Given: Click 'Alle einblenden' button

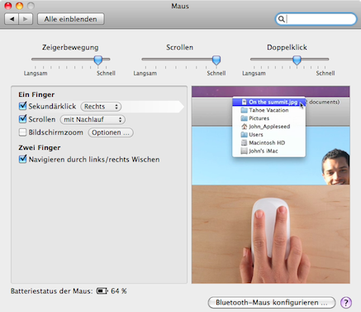Looking at the screenshot, I should (71, 19).
